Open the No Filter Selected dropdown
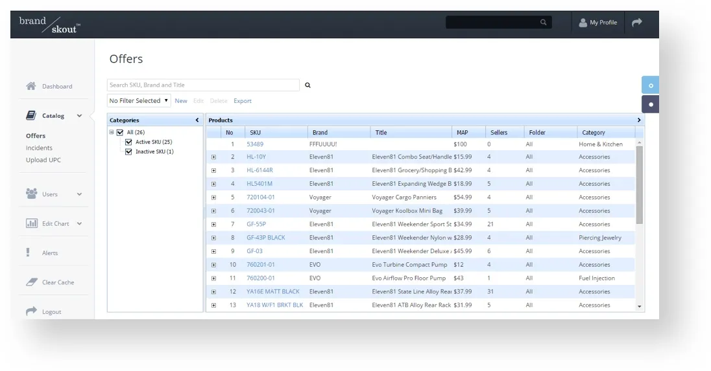Screen dimensions: 711x371 click(139, 100)
